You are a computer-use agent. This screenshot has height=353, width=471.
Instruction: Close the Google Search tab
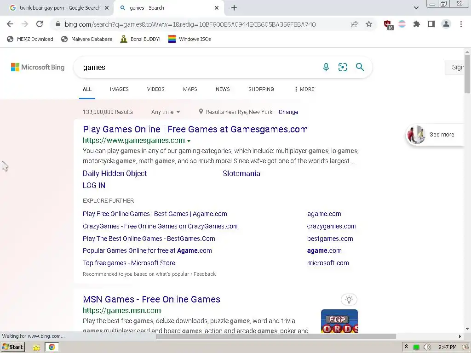(107, 8)
